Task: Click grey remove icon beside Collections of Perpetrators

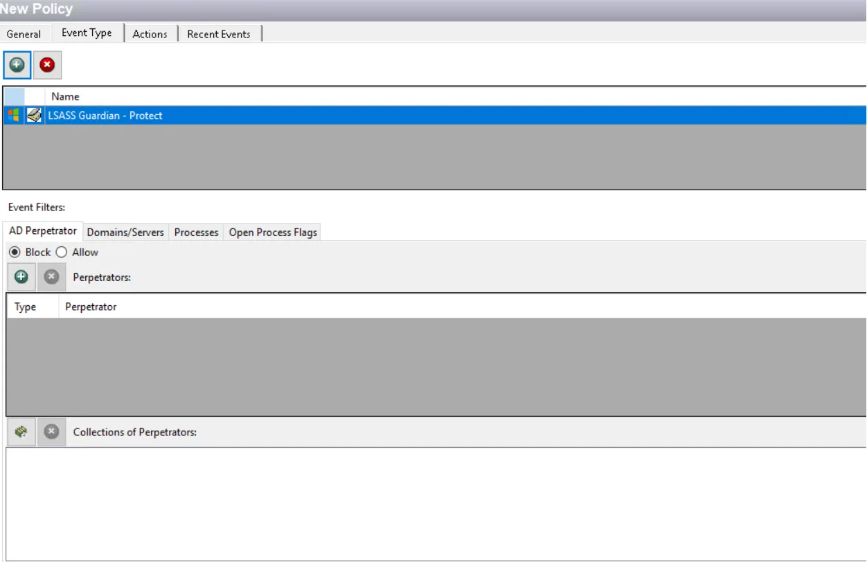Action: point(51,432)
